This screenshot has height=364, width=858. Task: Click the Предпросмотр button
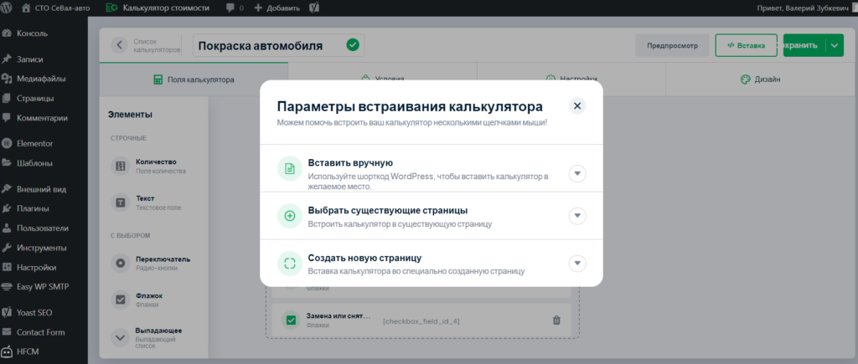pos(672,45)
